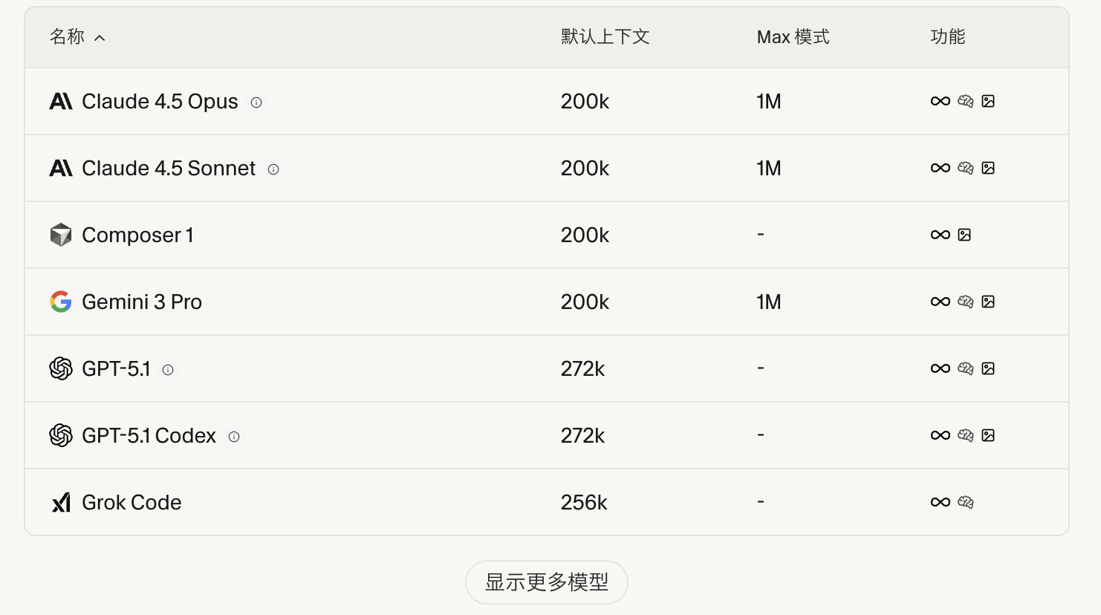Toggle the sort chevron on the 名称 column

(x=101, y=37)
